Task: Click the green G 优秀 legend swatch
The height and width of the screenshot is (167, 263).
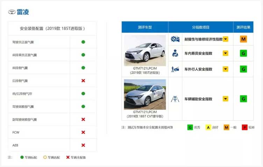Action: [x=190, y=127]
